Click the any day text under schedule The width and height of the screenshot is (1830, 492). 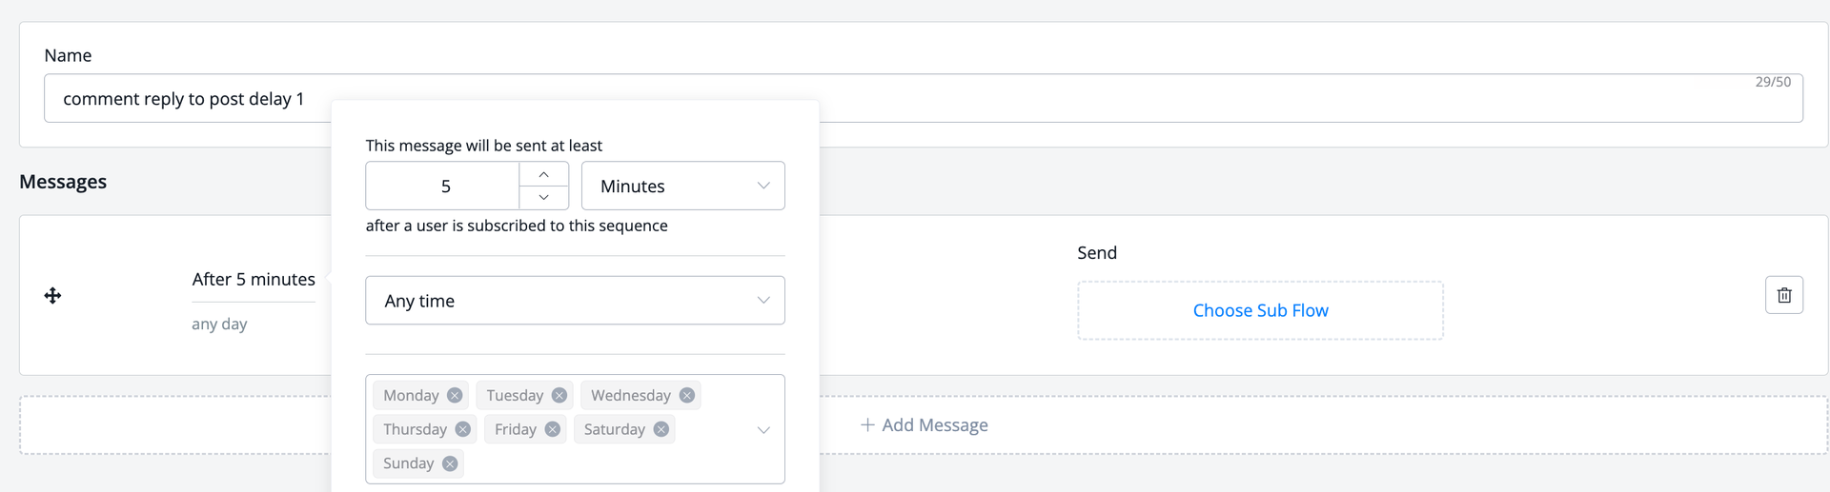pos(219,324)
